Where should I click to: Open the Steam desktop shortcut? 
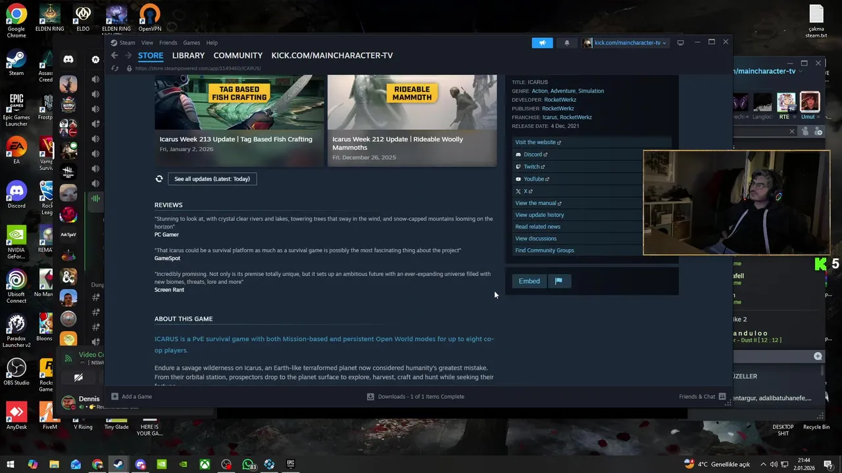pos(16,64)
